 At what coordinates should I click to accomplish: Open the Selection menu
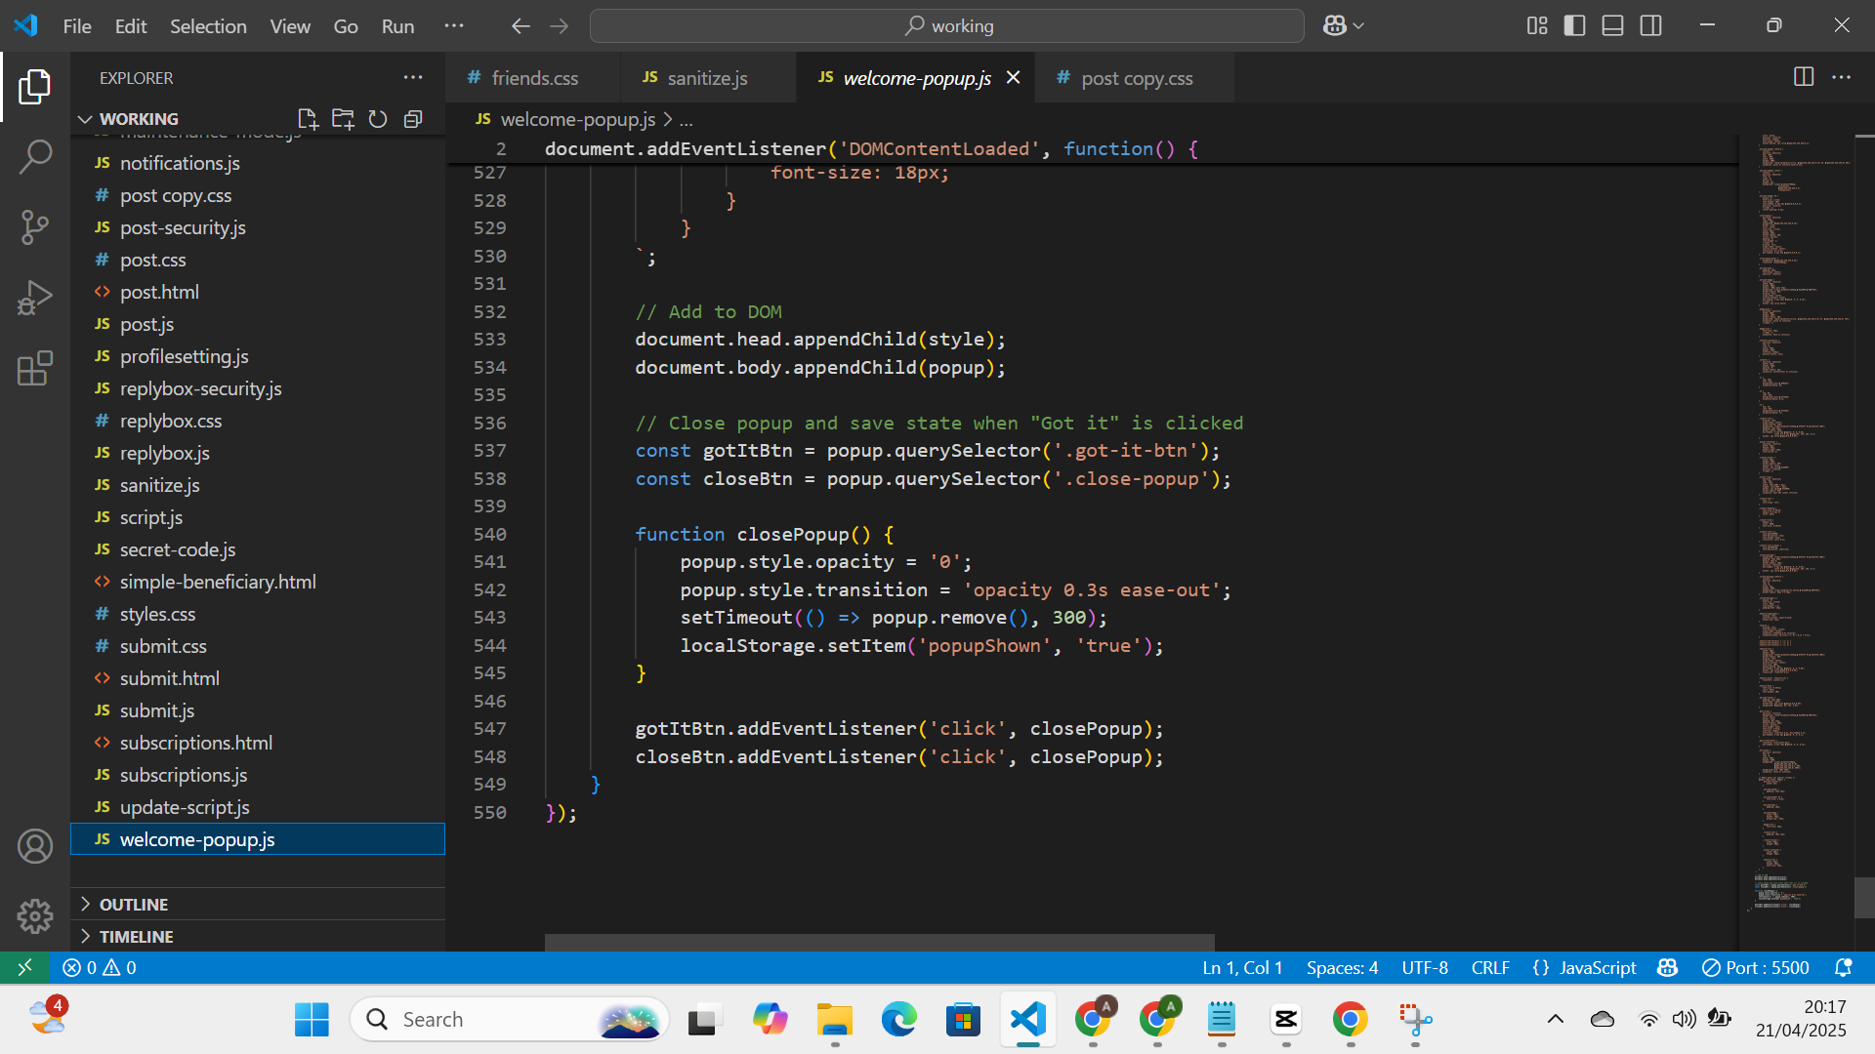208,26
